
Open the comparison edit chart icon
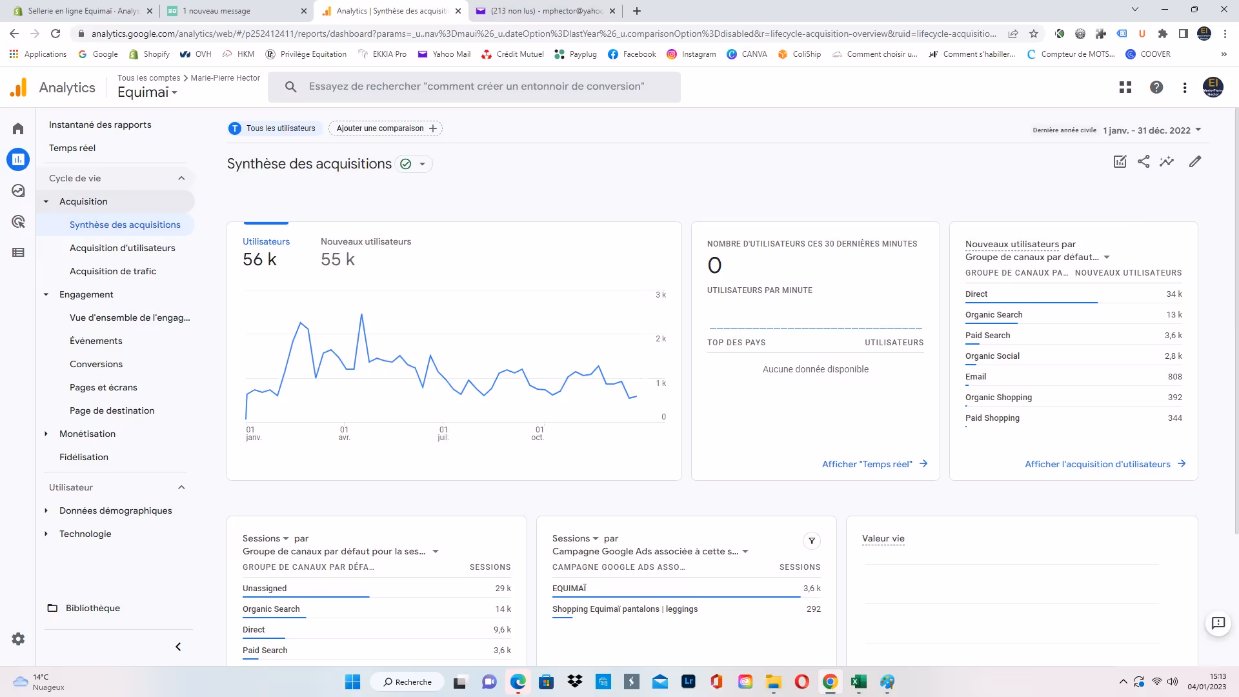click(1120, 162)
